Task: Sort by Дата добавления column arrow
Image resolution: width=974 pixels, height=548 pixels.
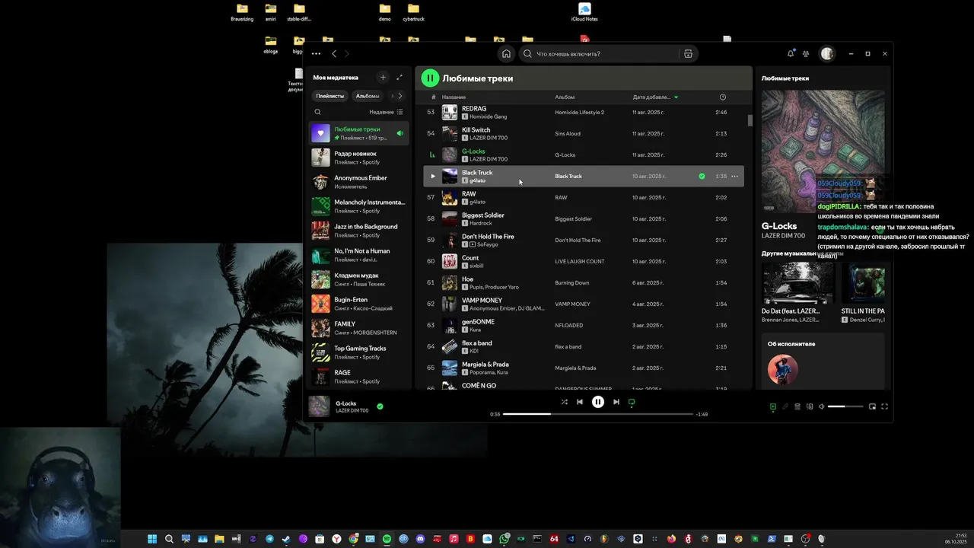Action: (676, 97)
